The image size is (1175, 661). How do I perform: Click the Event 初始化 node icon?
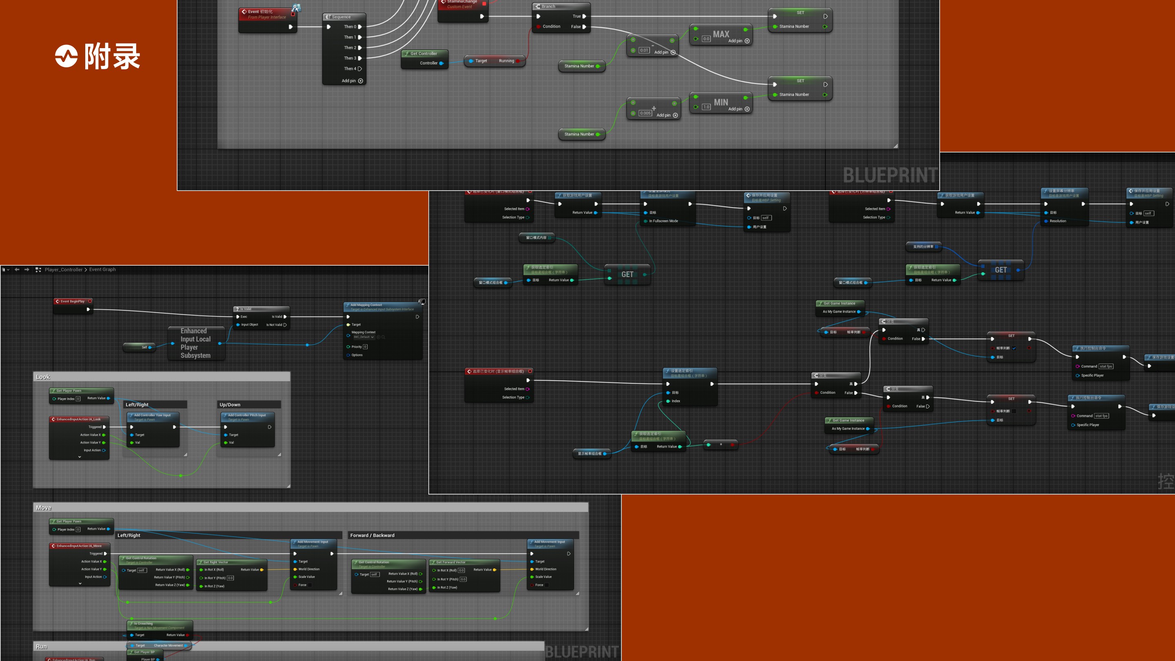(244, 11)
